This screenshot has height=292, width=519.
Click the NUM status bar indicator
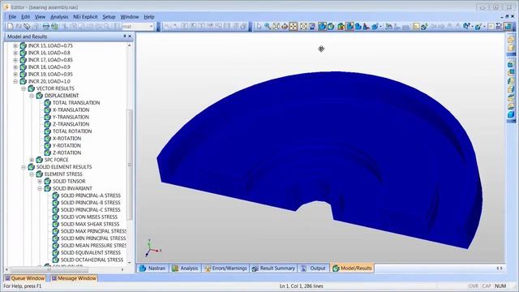pos(500,286)
